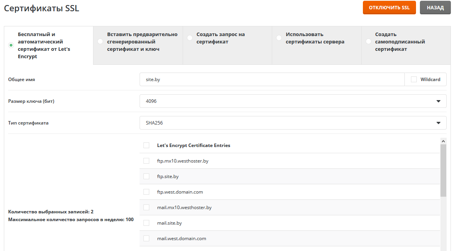Click the orange ОТКЛЮЧИТЬ SSL button

pyautogui.click(x=389, y=8)
